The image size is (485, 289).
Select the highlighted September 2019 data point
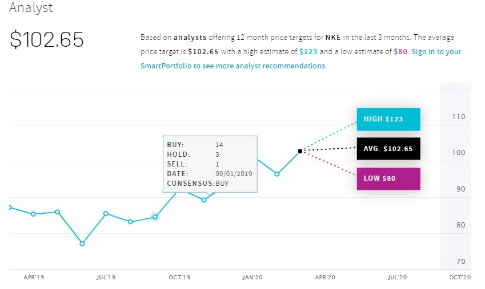[155, 217]
